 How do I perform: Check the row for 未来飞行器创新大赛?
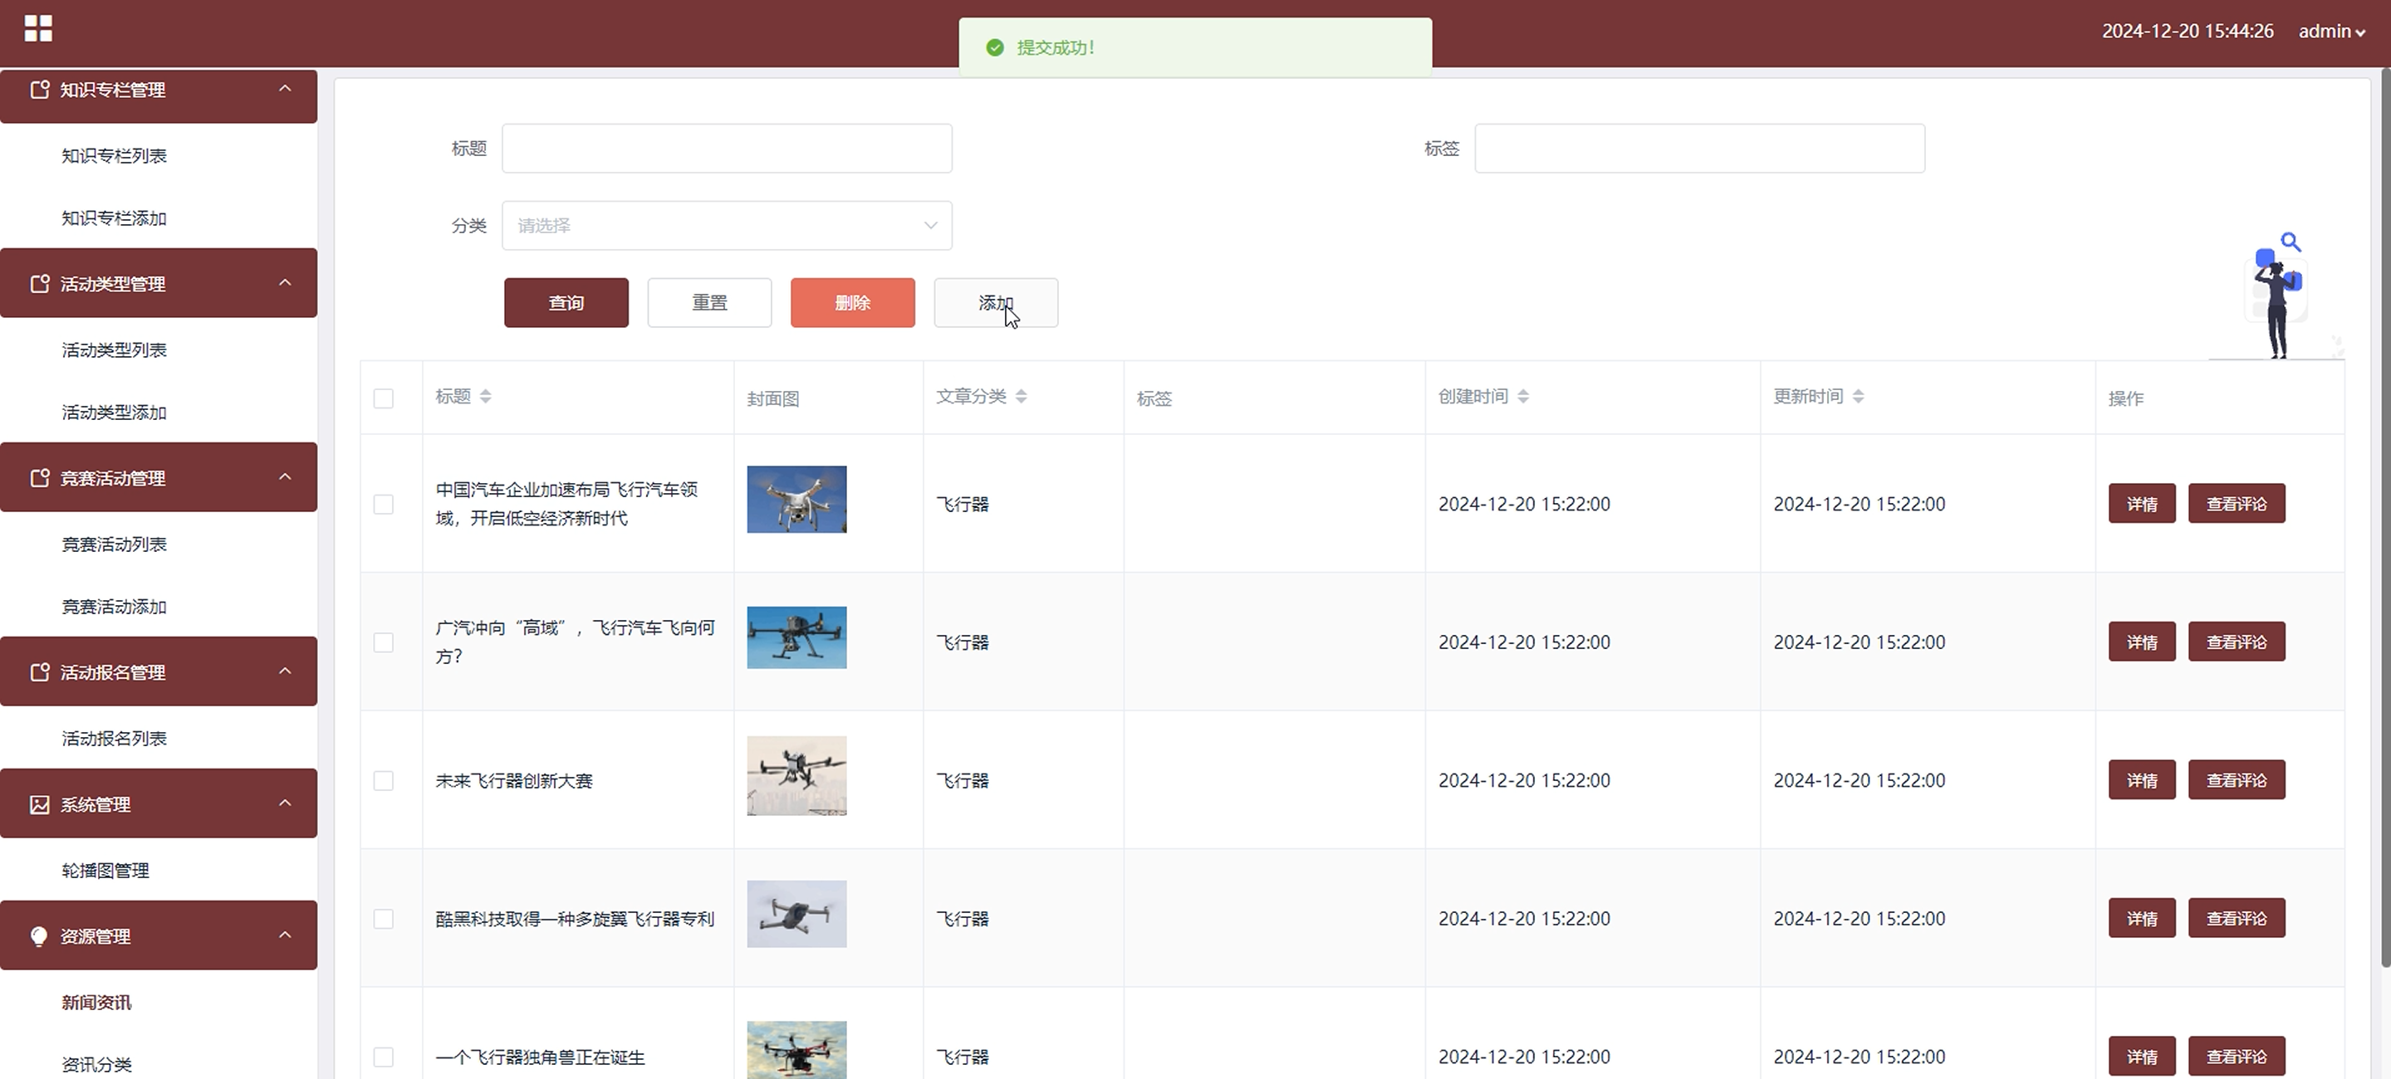(384, 780)
